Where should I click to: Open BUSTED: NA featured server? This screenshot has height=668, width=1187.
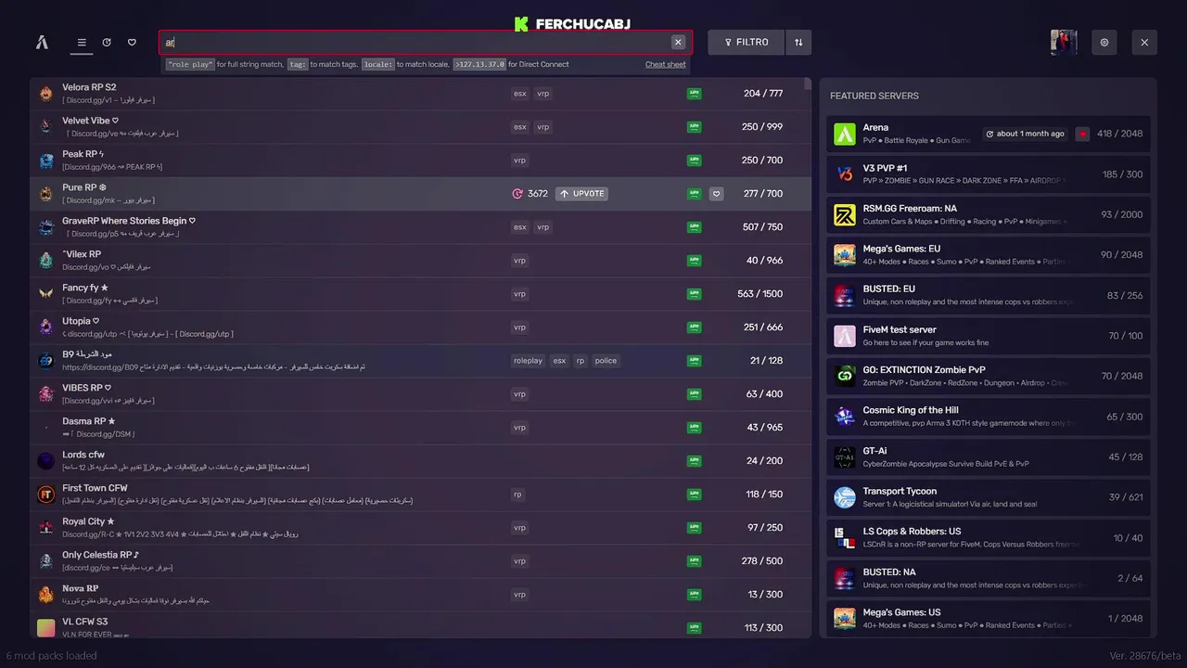coord(989,578)
